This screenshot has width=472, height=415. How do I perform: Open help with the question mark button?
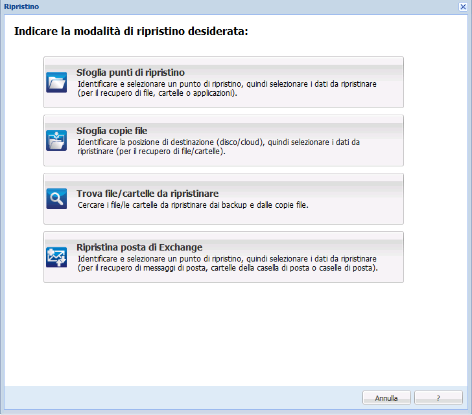click(438, 398)
